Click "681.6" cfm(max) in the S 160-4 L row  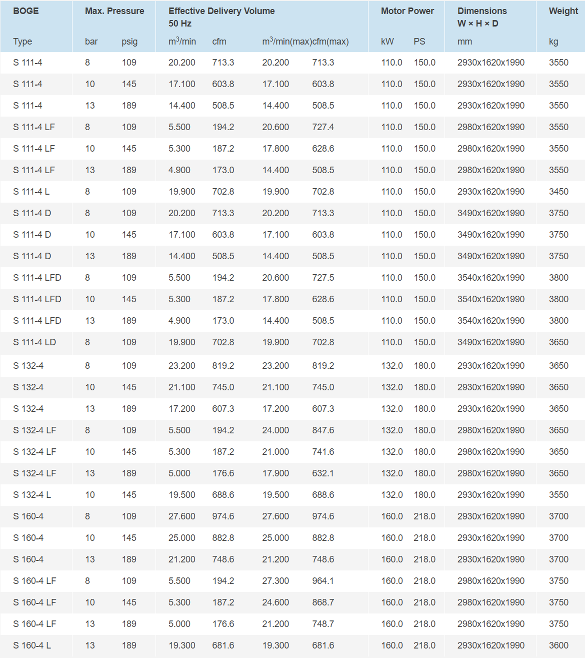(323, 645)
